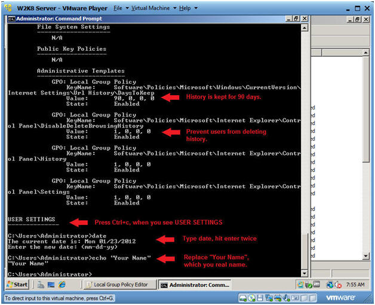Click Command Prompt scrollbar up arrow
The width and height of the screenshot is (375, 305).
tap(304, 28)
